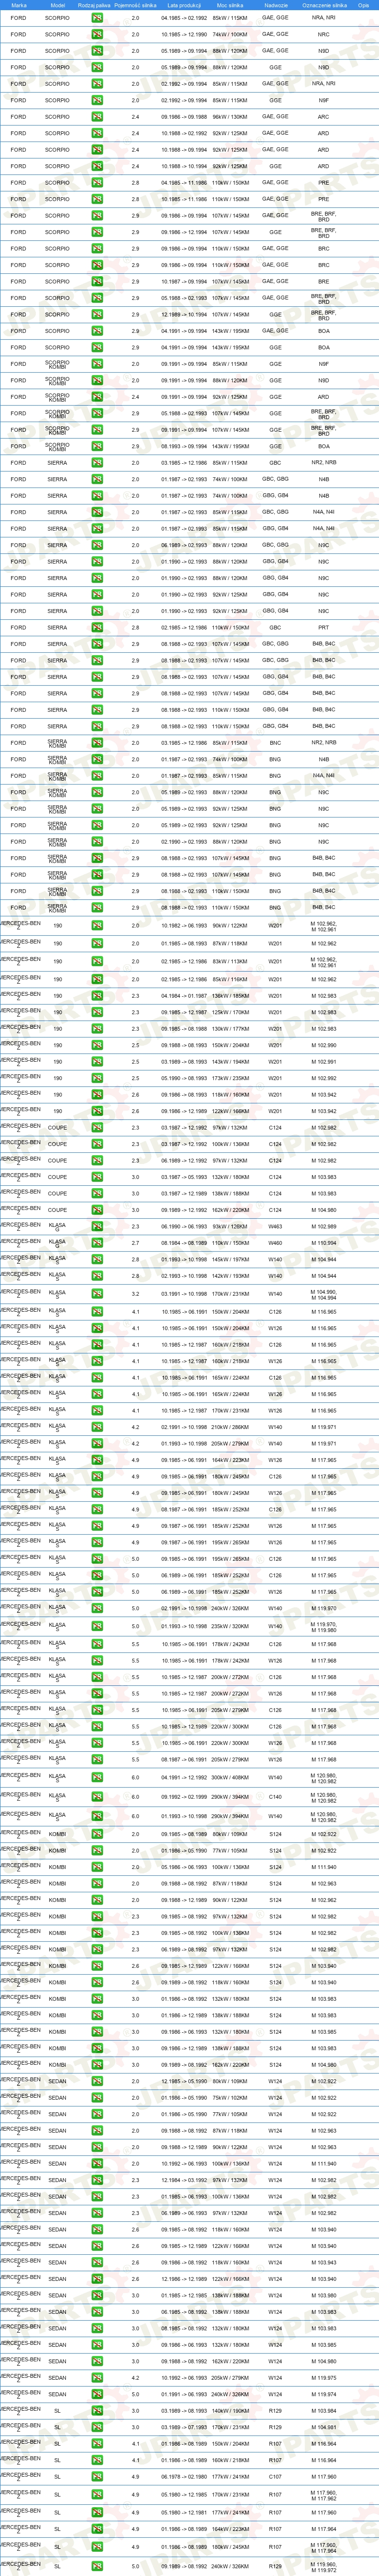Image resolution: width=379 pixels, height=2576 pixels.
Task: Click the fuel icon in the Scorpio Kombi ARD row
Action: tap(97, 397)
